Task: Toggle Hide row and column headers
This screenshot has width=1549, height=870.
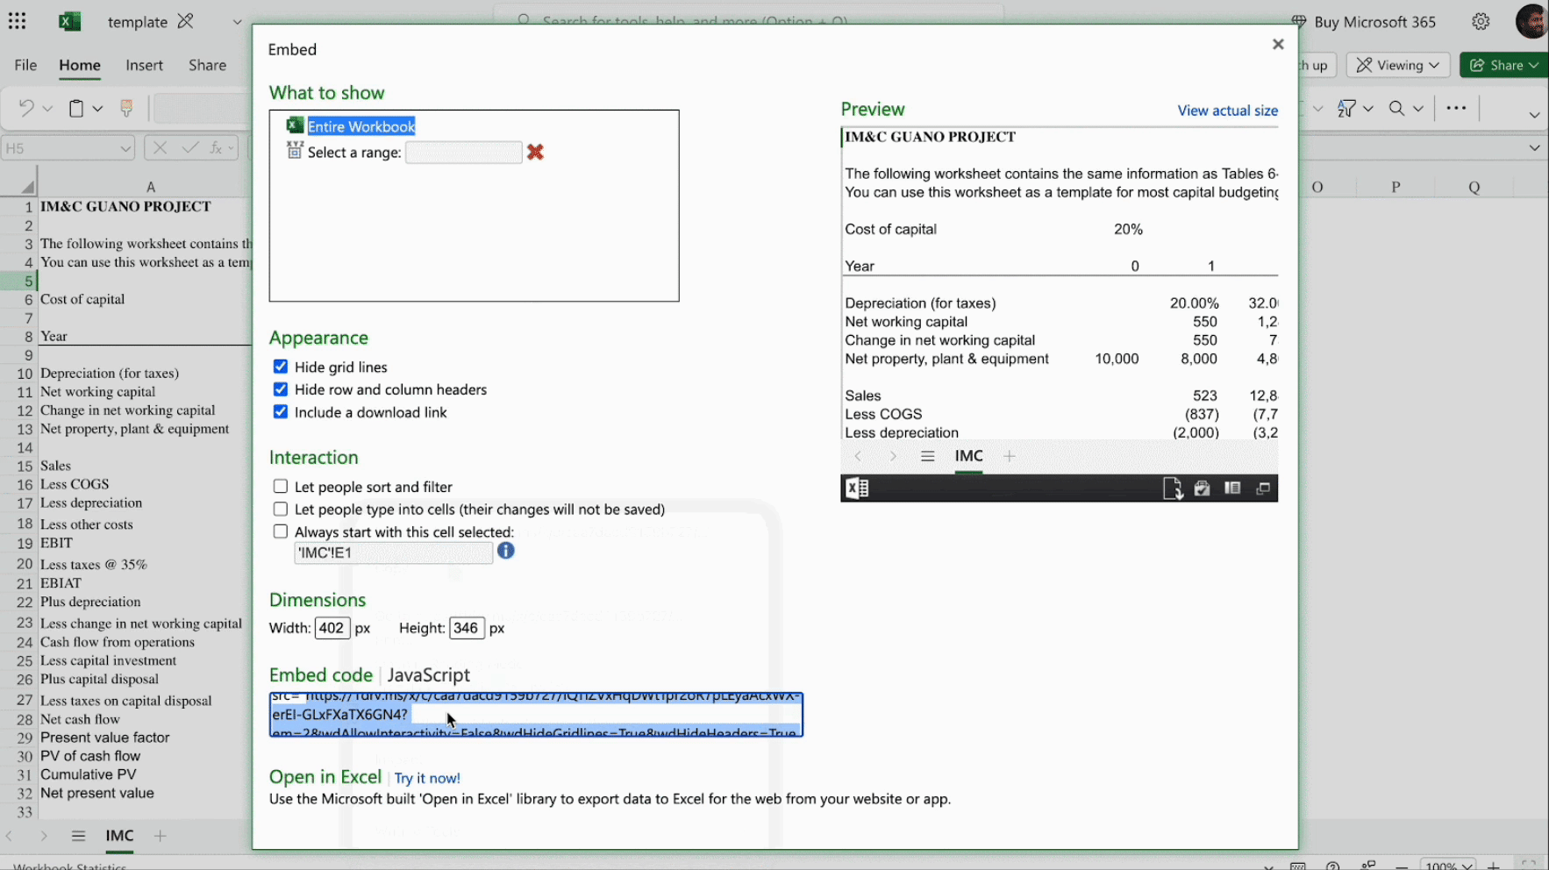Action: point(281,389)
